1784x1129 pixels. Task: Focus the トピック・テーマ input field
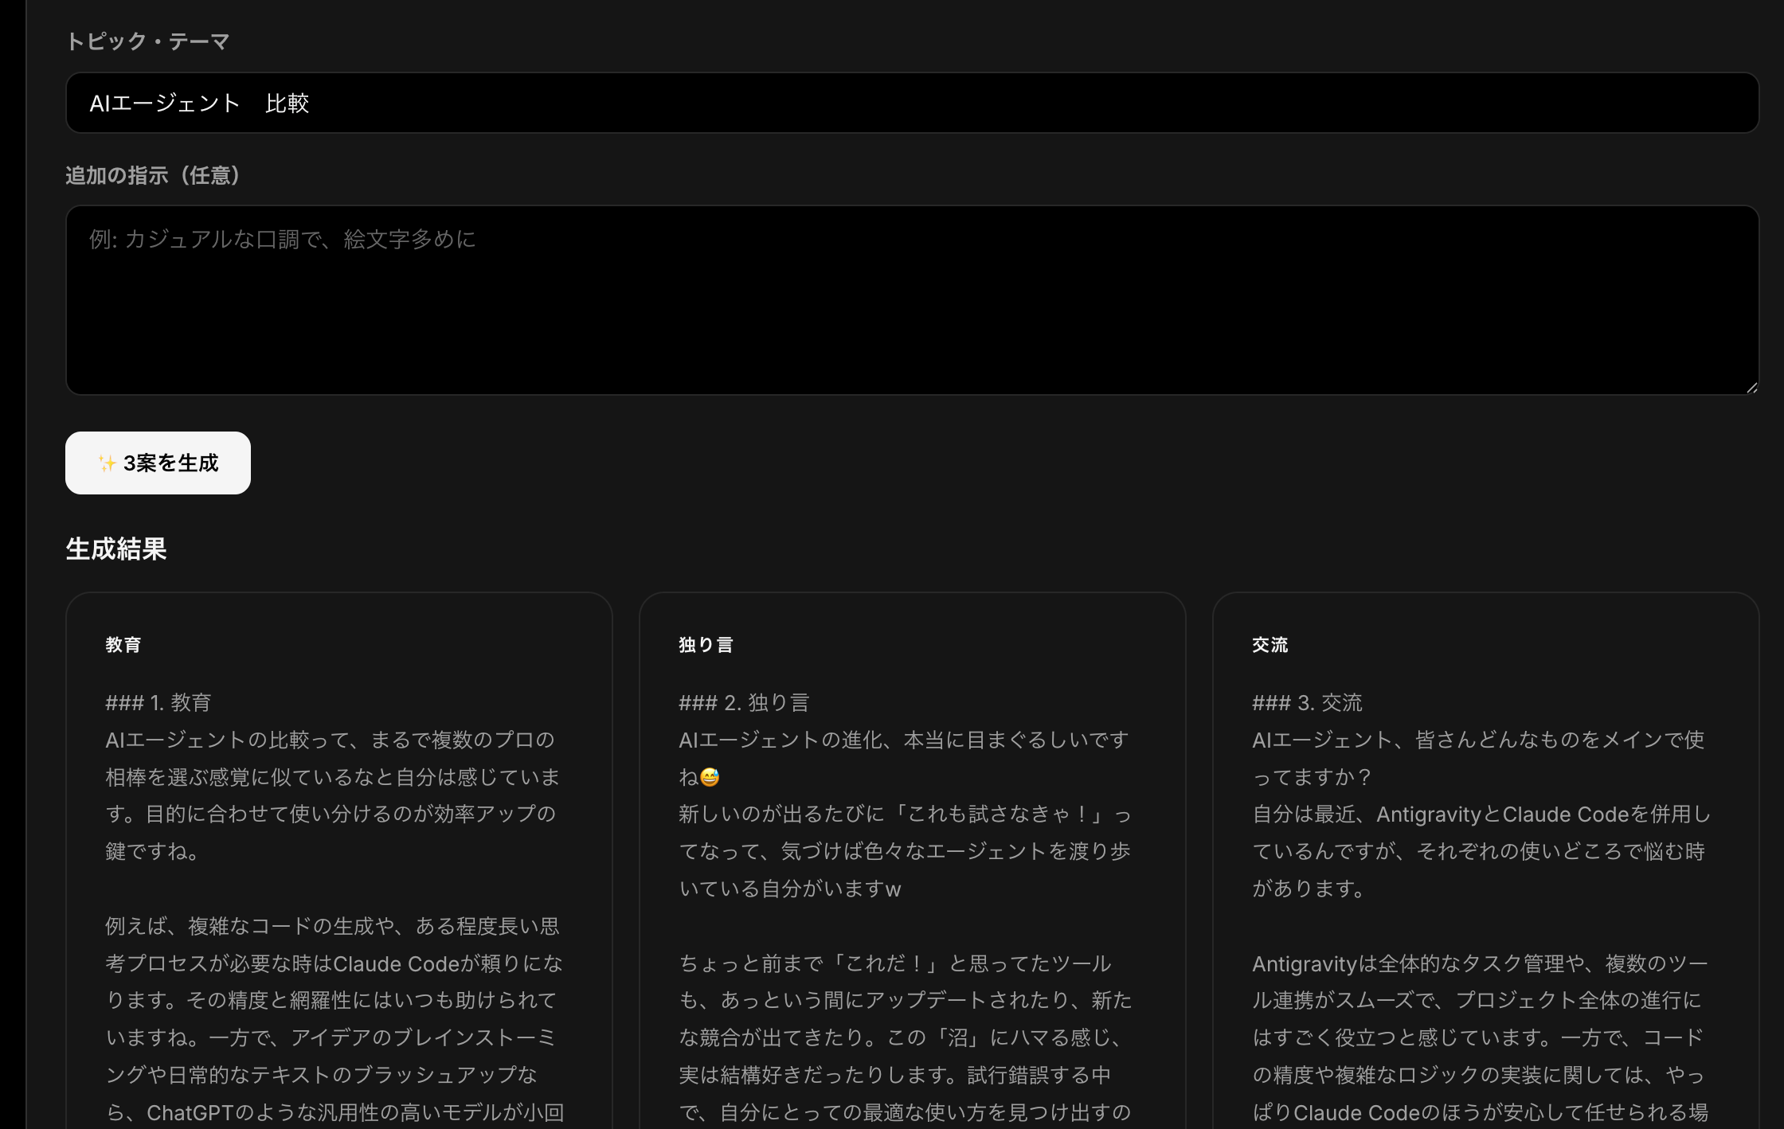tap(911, 104)
